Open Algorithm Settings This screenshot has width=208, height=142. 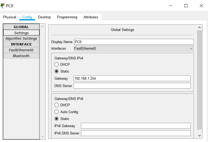(21, 38)
